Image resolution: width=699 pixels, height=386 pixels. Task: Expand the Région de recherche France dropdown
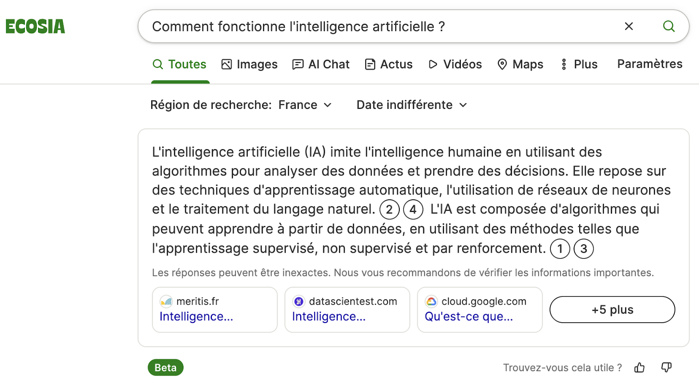pyautogui.click(x=241, y=105)
